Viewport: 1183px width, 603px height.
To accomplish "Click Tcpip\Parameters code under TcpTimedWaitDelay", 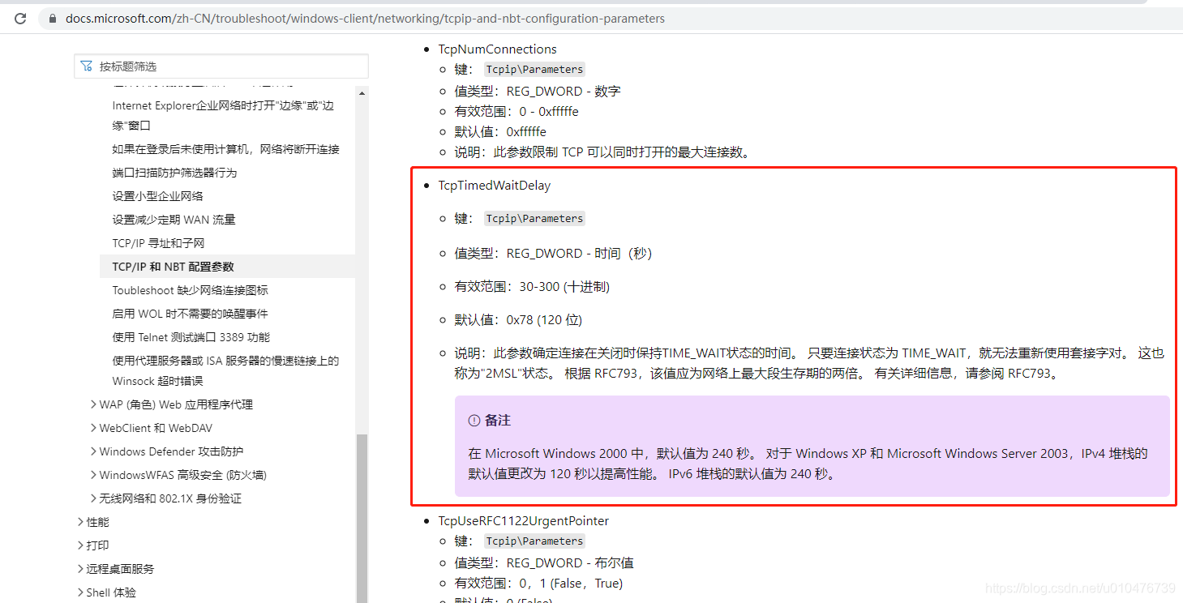I will pyautogui.click(x=534, y=219).
